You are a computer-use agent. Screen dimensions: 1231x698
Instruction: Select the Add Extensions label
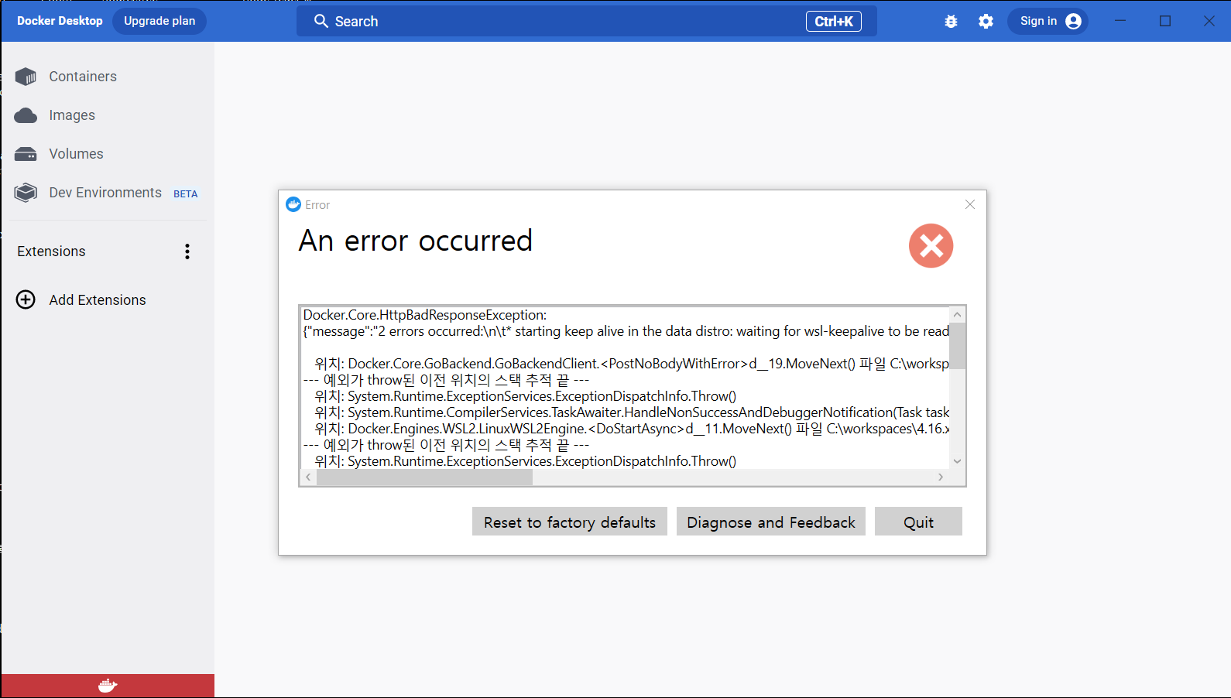coord(98,300)
